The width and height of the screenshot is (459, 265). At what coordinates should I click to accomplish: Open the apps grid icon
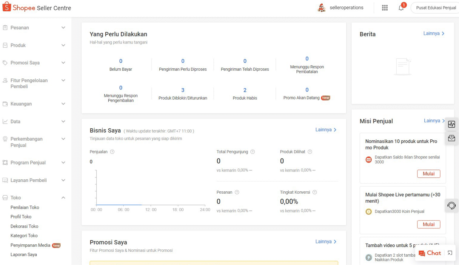point(385,8)
